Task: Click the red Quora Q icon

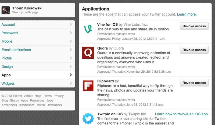Action: pos(88,53)
